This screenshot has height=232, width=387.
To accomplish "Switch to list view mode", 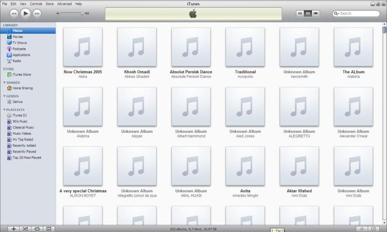I will coord(300,13).
